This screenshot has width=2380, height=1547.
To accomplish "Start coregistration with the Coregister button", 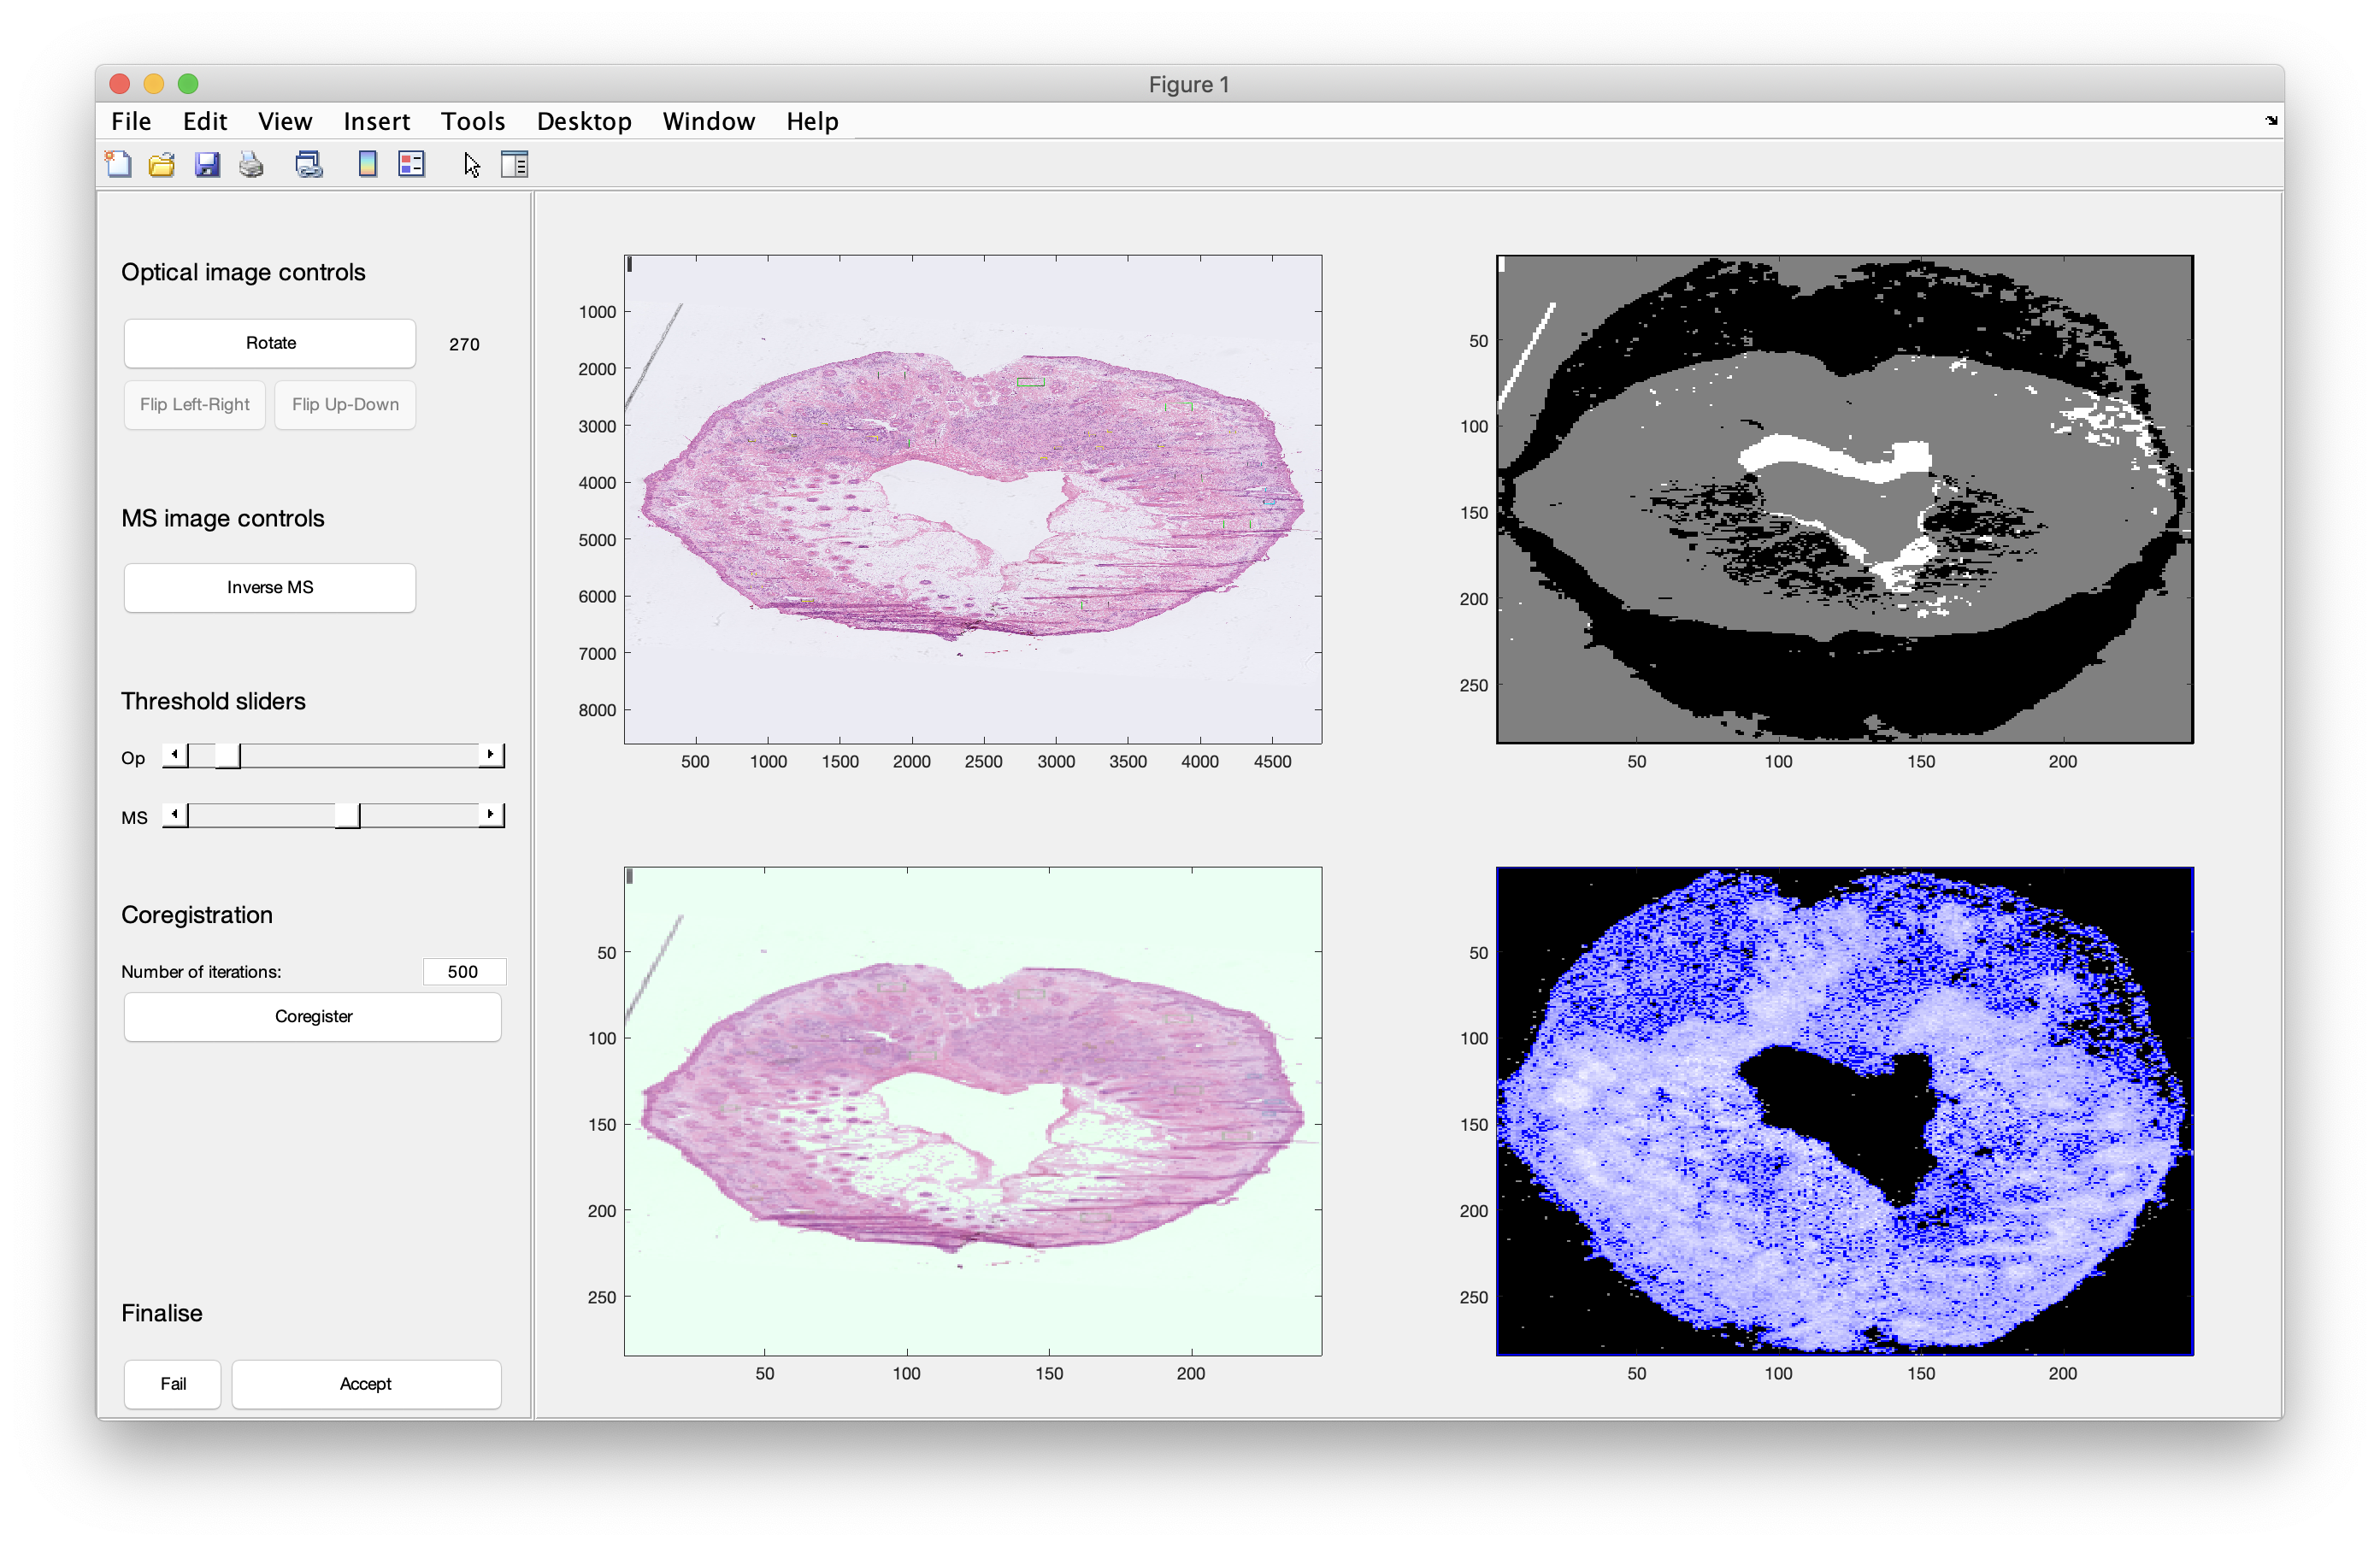I will click(313, 1016).
